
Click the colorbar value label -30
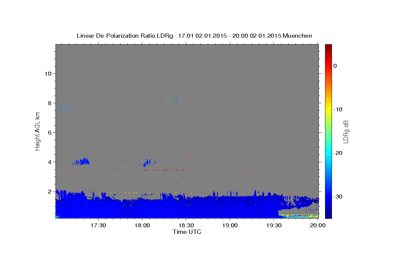point(338,196)
